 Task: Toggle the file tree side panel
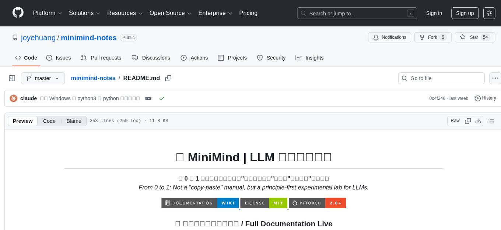coord(12,78)
